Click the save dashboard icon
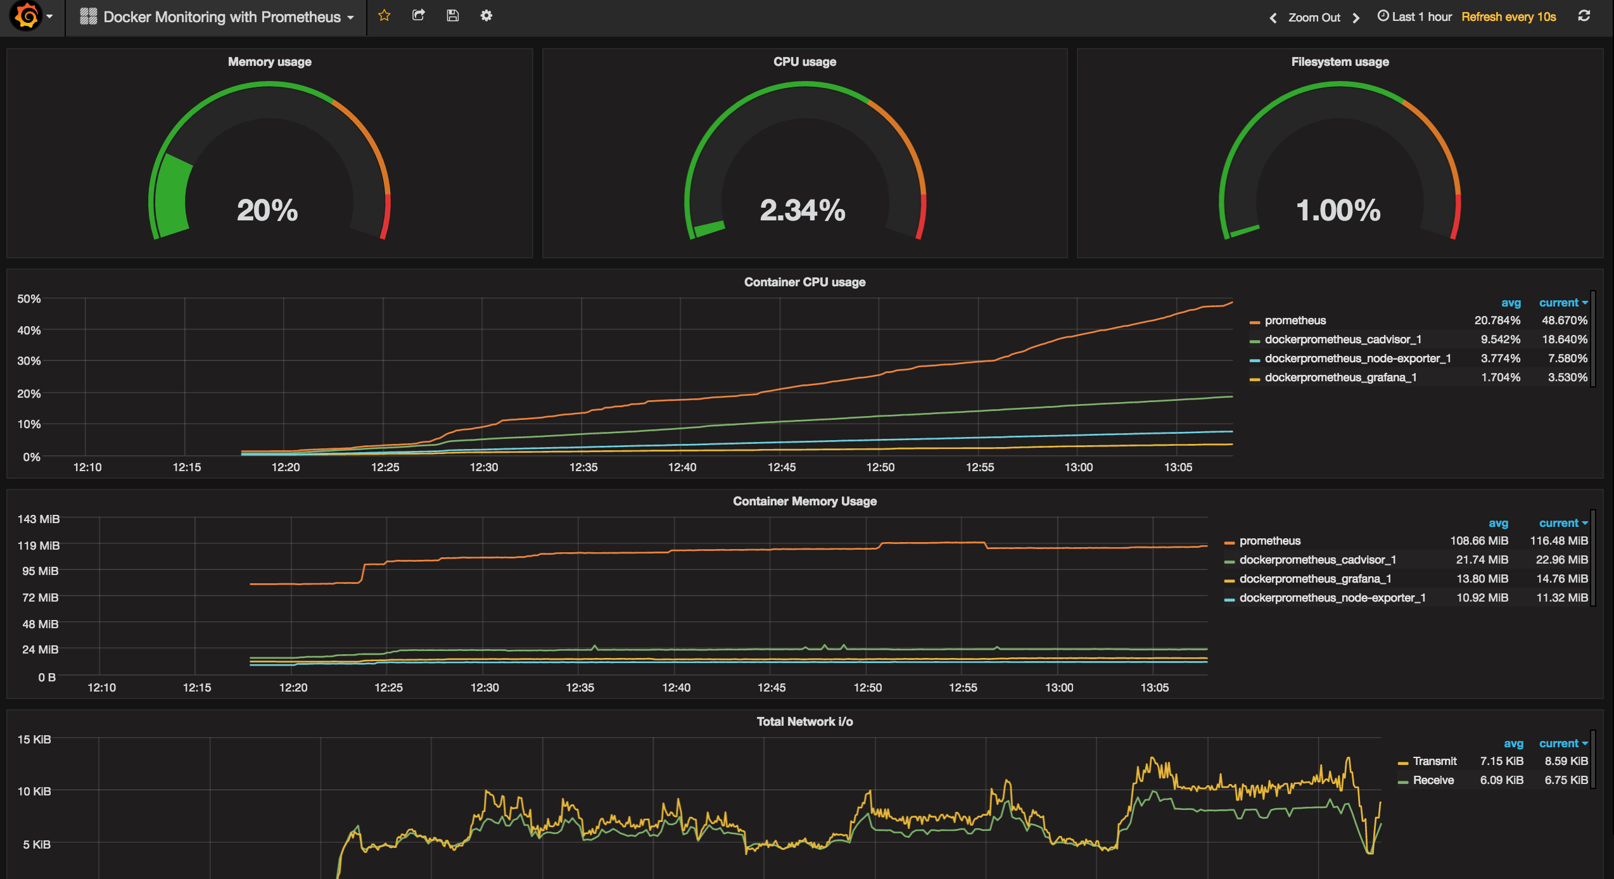 click(x=452, y=17)
